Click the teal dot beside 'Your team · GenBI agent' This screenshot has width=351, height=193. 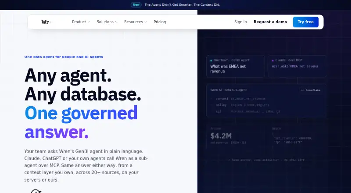211,61
